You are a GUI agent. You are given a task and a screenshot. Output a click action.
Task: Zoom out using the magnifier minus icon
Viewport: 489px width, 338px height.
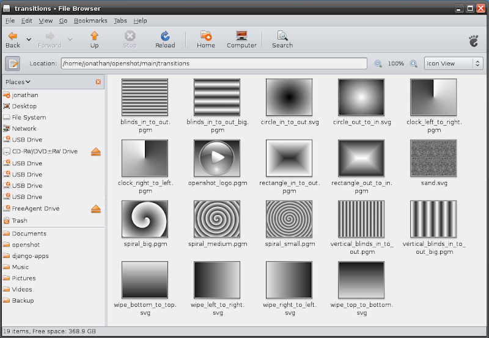click(378, 63)
